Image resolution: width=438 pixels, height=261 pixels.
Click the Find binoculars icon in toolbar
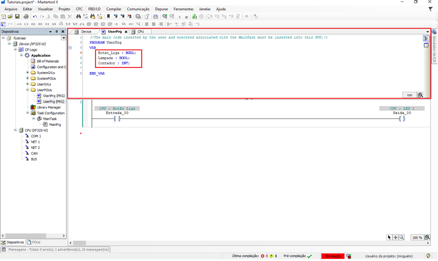pos(79,16)
